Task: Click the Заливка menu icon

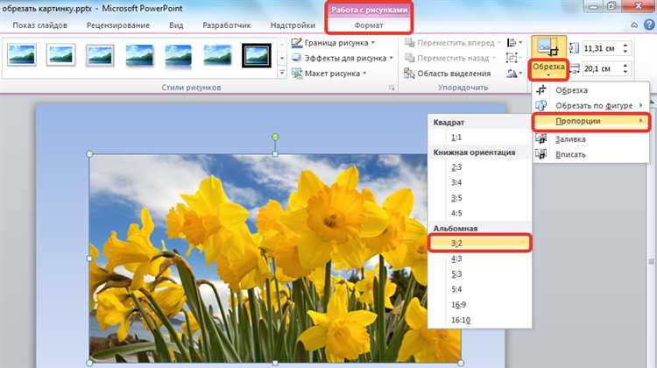Action: pyautogui.click(x=541, y=139)
